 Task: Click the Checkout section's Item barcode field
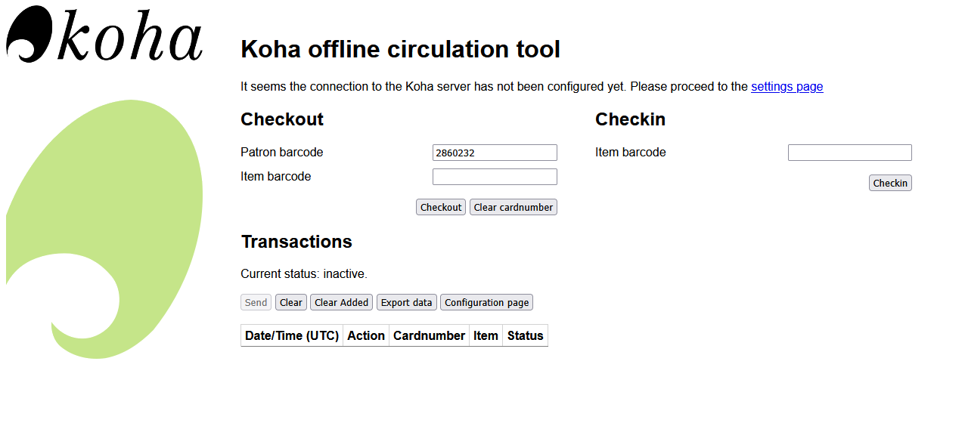[495, 177]
